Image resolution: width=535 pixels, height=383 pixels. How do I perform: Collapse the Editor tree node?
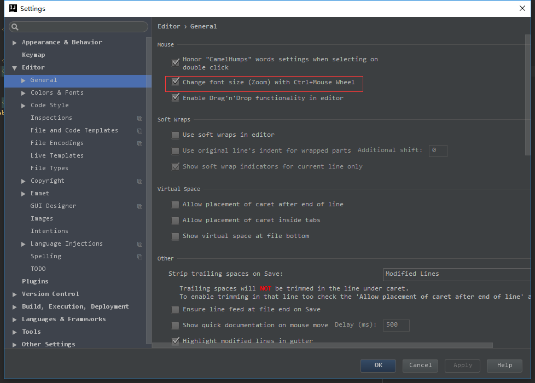tap(14, 67)
